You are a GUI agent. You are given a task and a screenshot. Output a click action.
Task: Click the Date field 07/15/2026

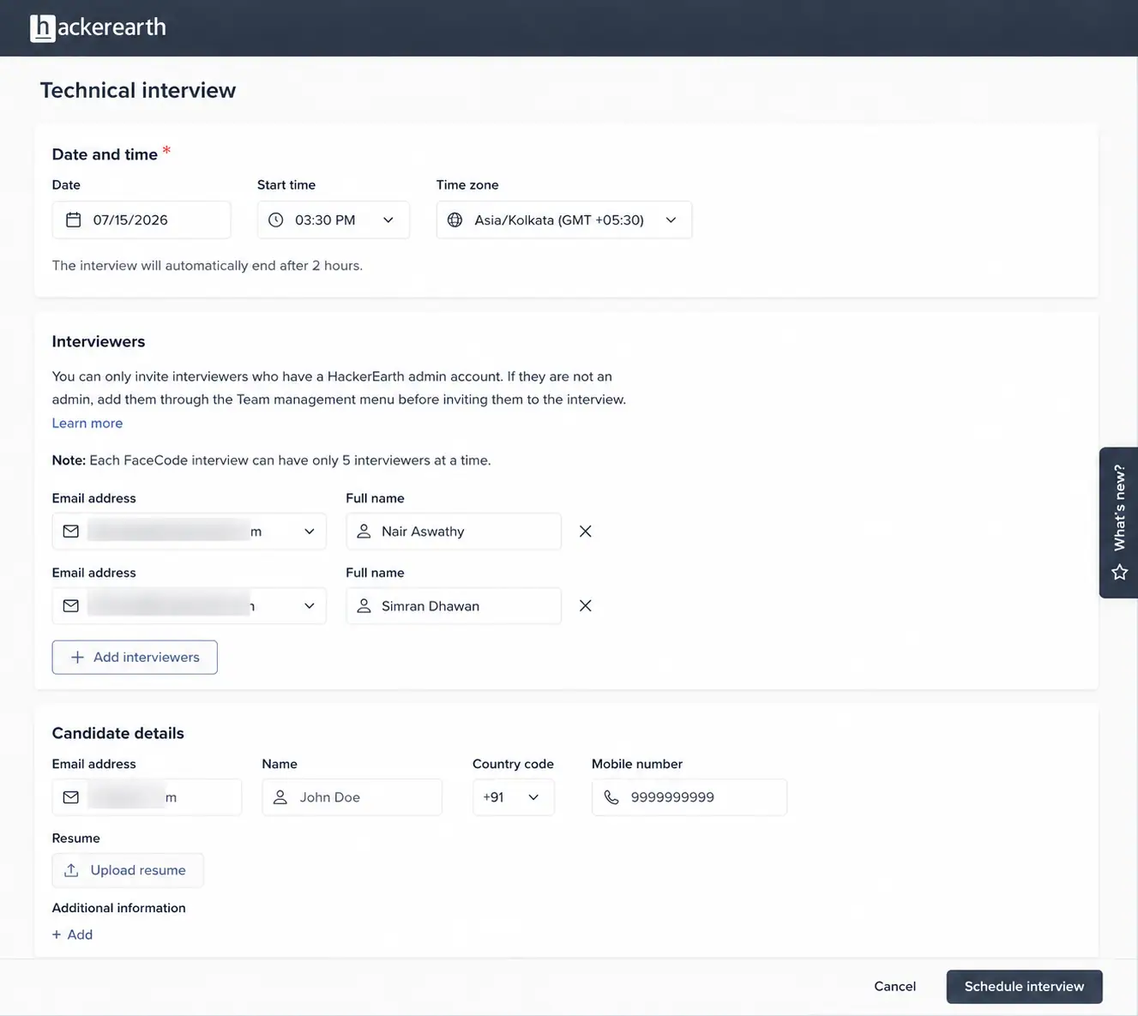coord(141,220)
